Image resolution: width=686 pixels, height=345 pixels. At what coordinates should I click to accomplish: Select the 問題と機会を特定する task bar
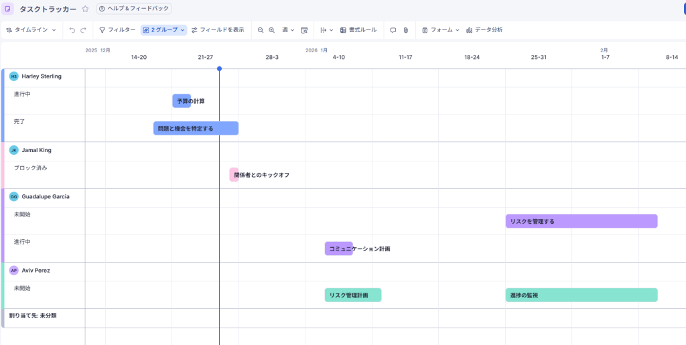point(196,128)
